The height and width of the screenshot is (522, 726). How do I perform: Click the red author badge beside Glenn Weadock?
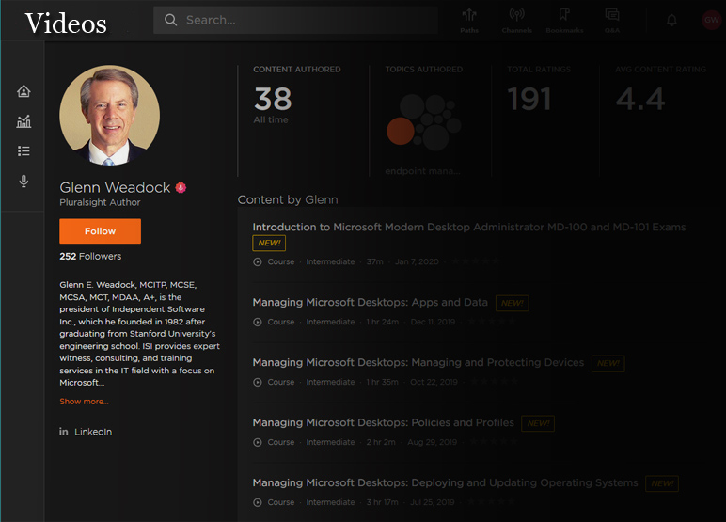click(181, 187)
